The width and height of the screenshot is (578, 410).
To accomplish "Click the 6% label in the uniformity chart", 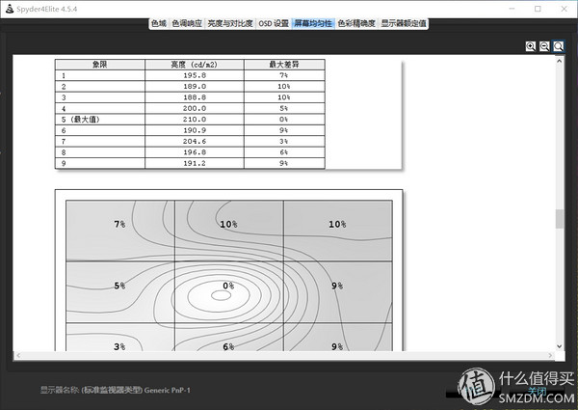I will [x=228, y=346].
